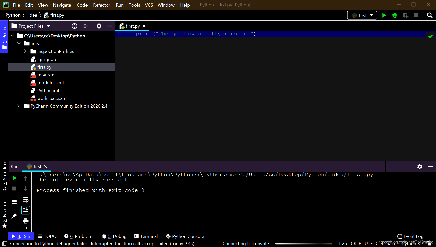
Task: Click the 'Connecting to console...' progress bar
Action: pos(304,243)
